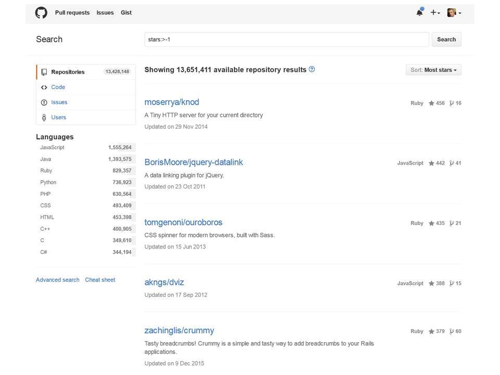Click 'A data linking plugin for jQuery' description
The width and height of the screenshot is (500, 375).
(x=184, y=176)
